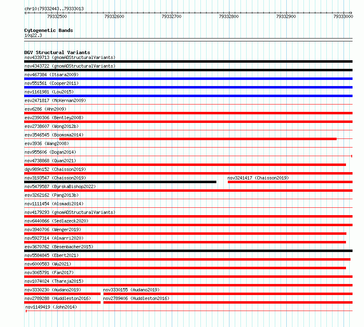Click the nsv3193547 Chaisson2019 label
The width and height of the screenshot is (364, 327).
click(55, 178)
